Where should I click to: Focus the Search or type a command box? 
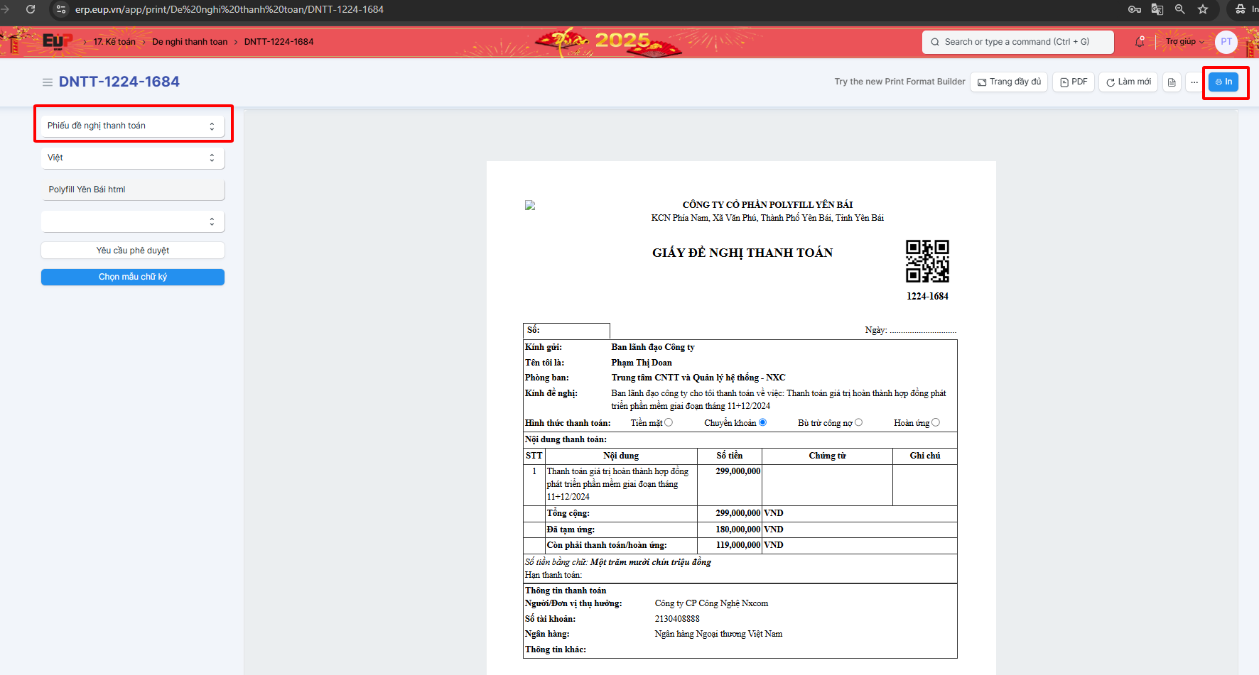(x=1017, y=42)
